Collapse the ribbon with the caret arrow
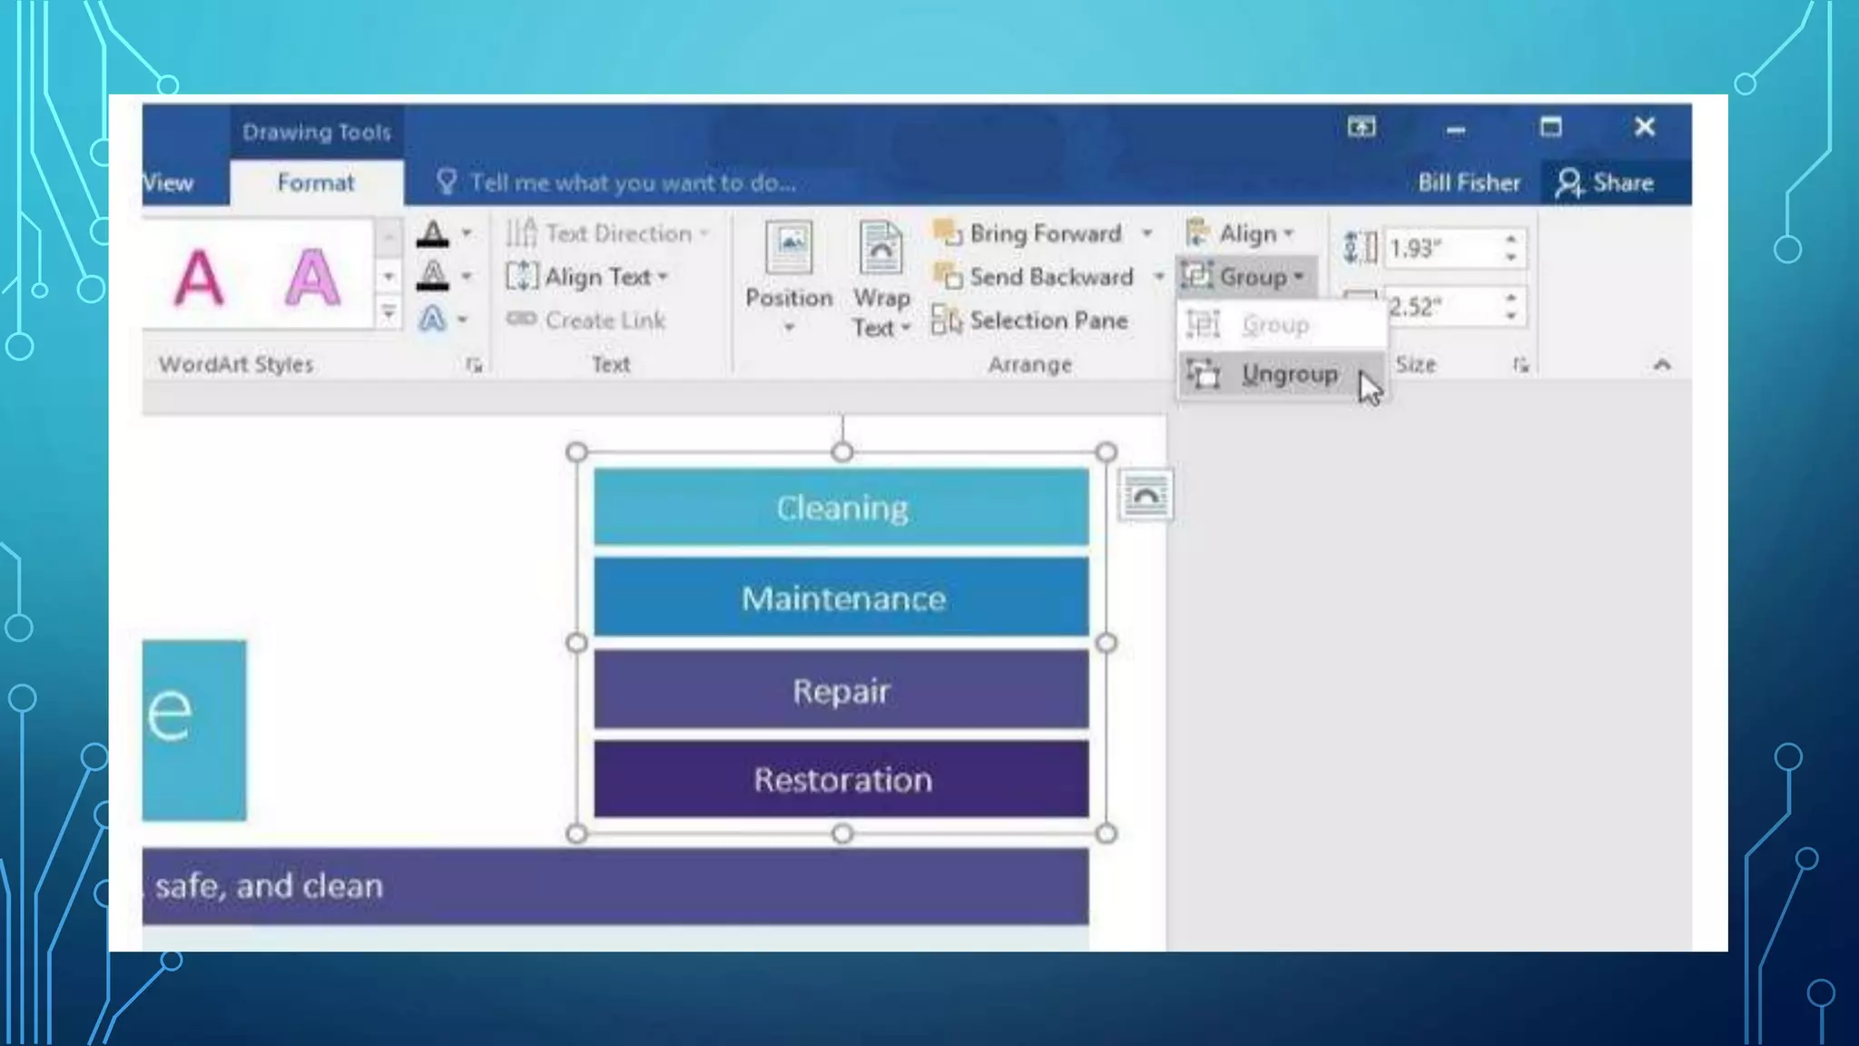1859x1046 pixels. [x=1662, y=364]
